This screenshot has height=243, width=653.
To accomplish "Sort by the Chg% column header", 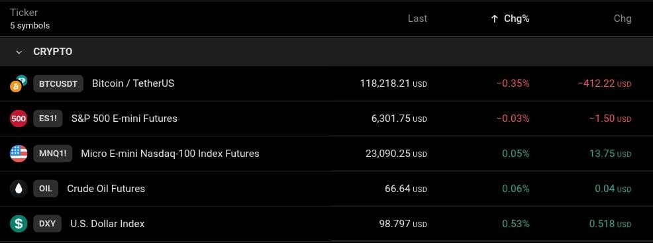I will pyautogui.click(x=517, y=19).
